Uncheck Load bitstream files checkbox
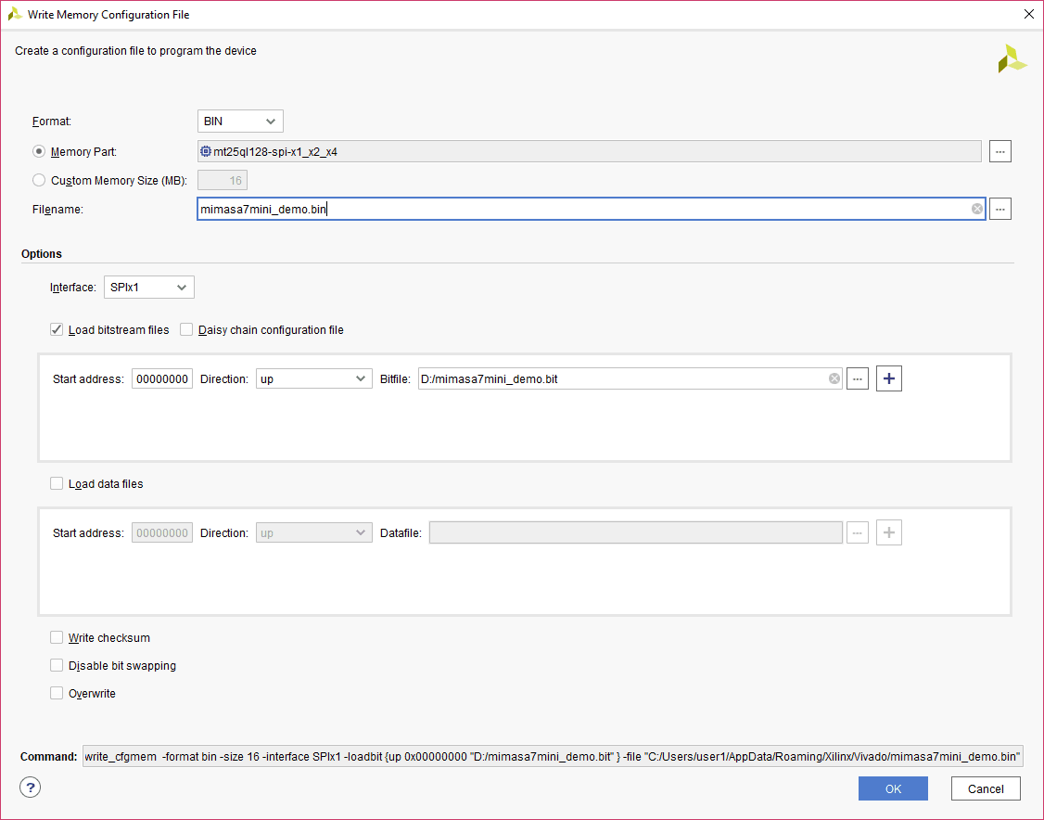This screenshot has width=1044, height=820. tap(57, 329)
